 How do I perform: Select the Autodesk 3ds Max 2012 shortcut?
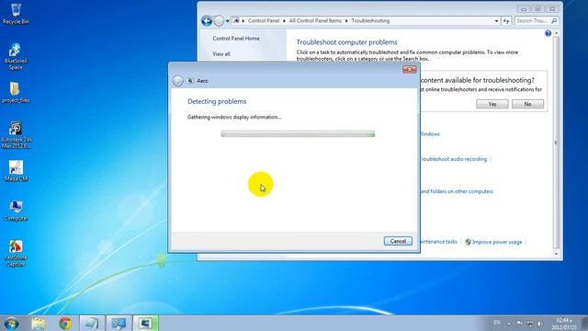pos(16,135)
